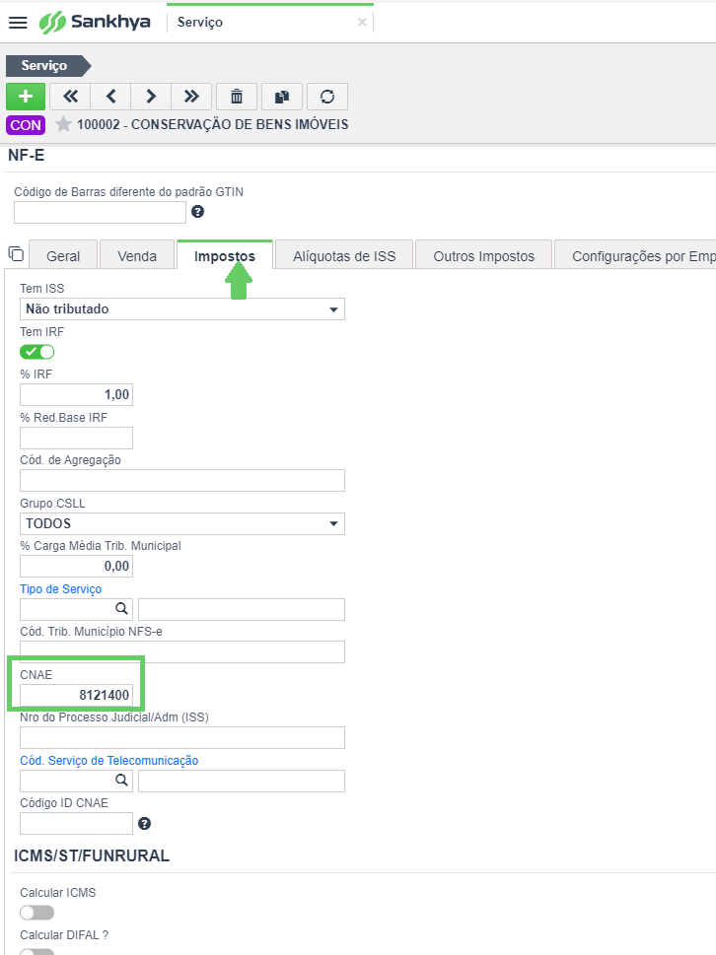Close the Serviço tab
The height and width of the screenshot is (955, 716).
(x=362, y=23)
